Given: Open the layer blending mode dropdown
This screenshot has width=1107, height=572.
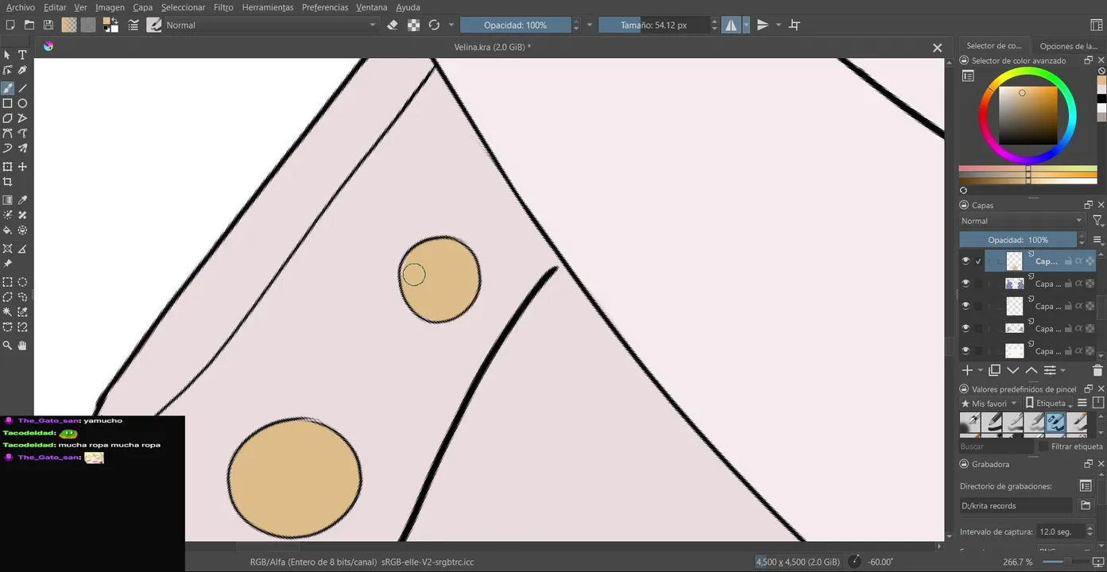Looking at the screenshot, I should [1022, 221].
